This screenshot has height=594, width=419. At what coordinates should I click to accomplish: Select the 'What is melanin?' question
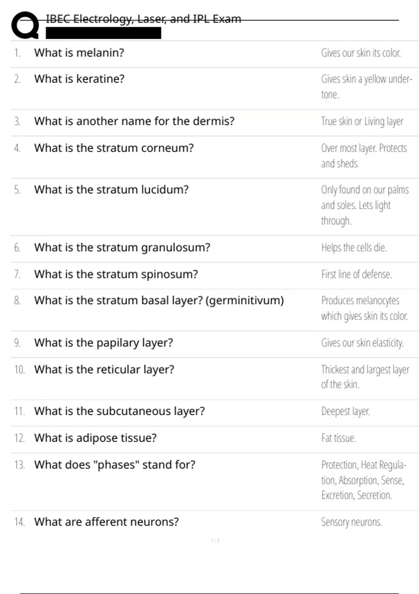(x=79, y=53)
